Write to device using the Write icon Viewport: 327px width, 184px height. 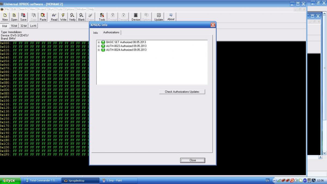pyautogui.click(x=63, y=17)
